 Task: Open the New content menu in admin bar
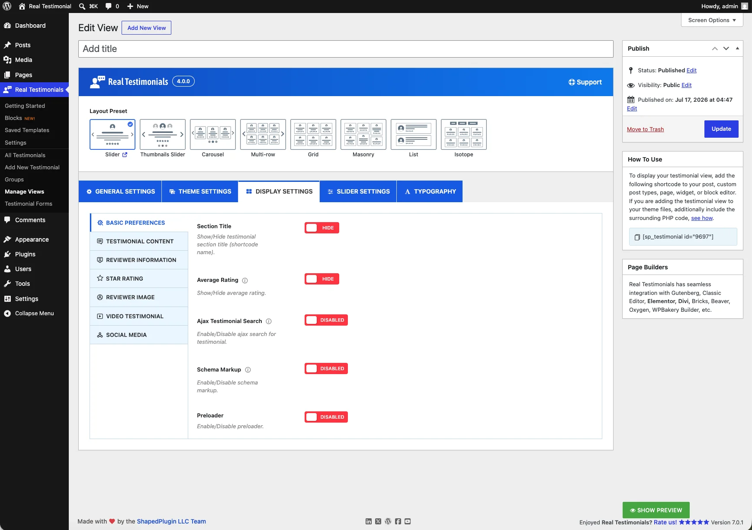(138, 6)
